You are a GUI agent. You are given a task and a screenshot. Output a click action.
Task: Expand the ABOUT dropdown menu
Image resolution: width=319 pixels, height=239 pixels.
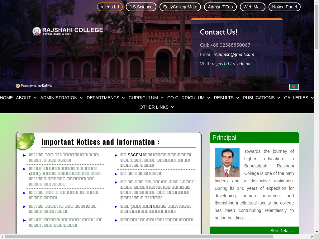(26, 98)
